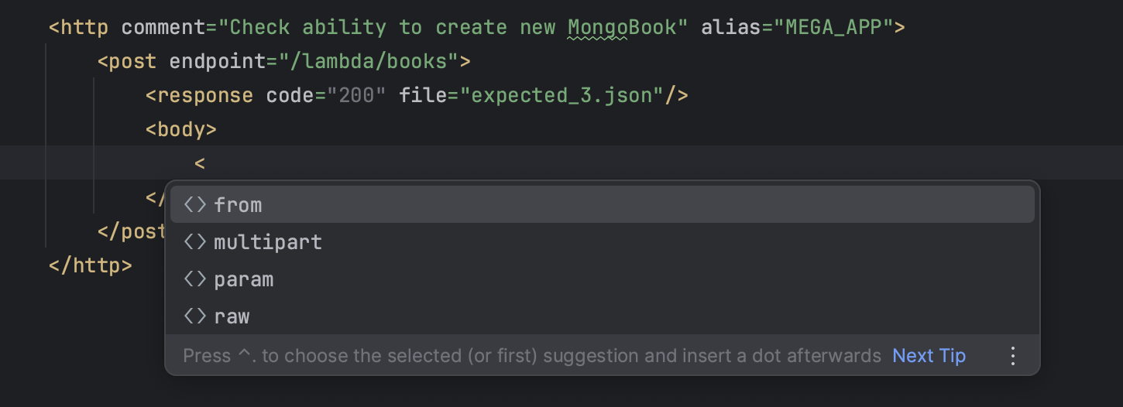The width and height of the screenshot is (1123, 407).
Task: Click the 'param' tag icon
Action: [195, 279]
